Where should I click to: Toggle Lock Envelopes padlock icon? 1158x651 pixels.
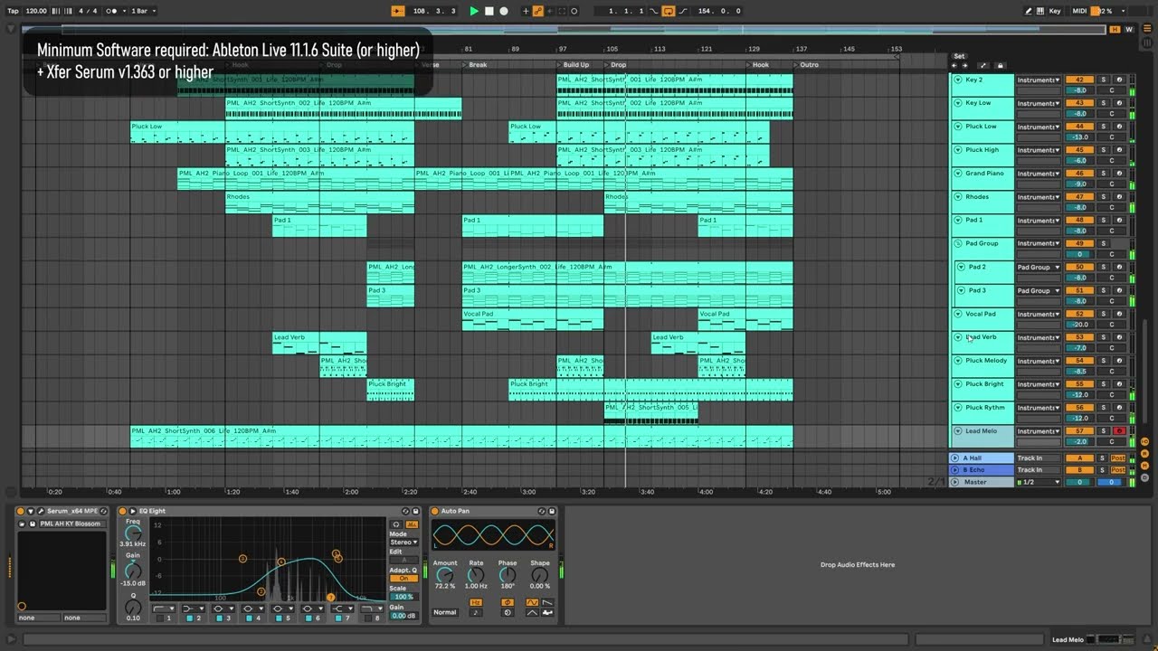click(x=1000, y=65)
